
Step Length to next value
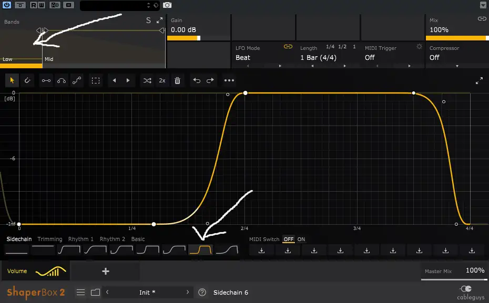[x=344, y=66]
